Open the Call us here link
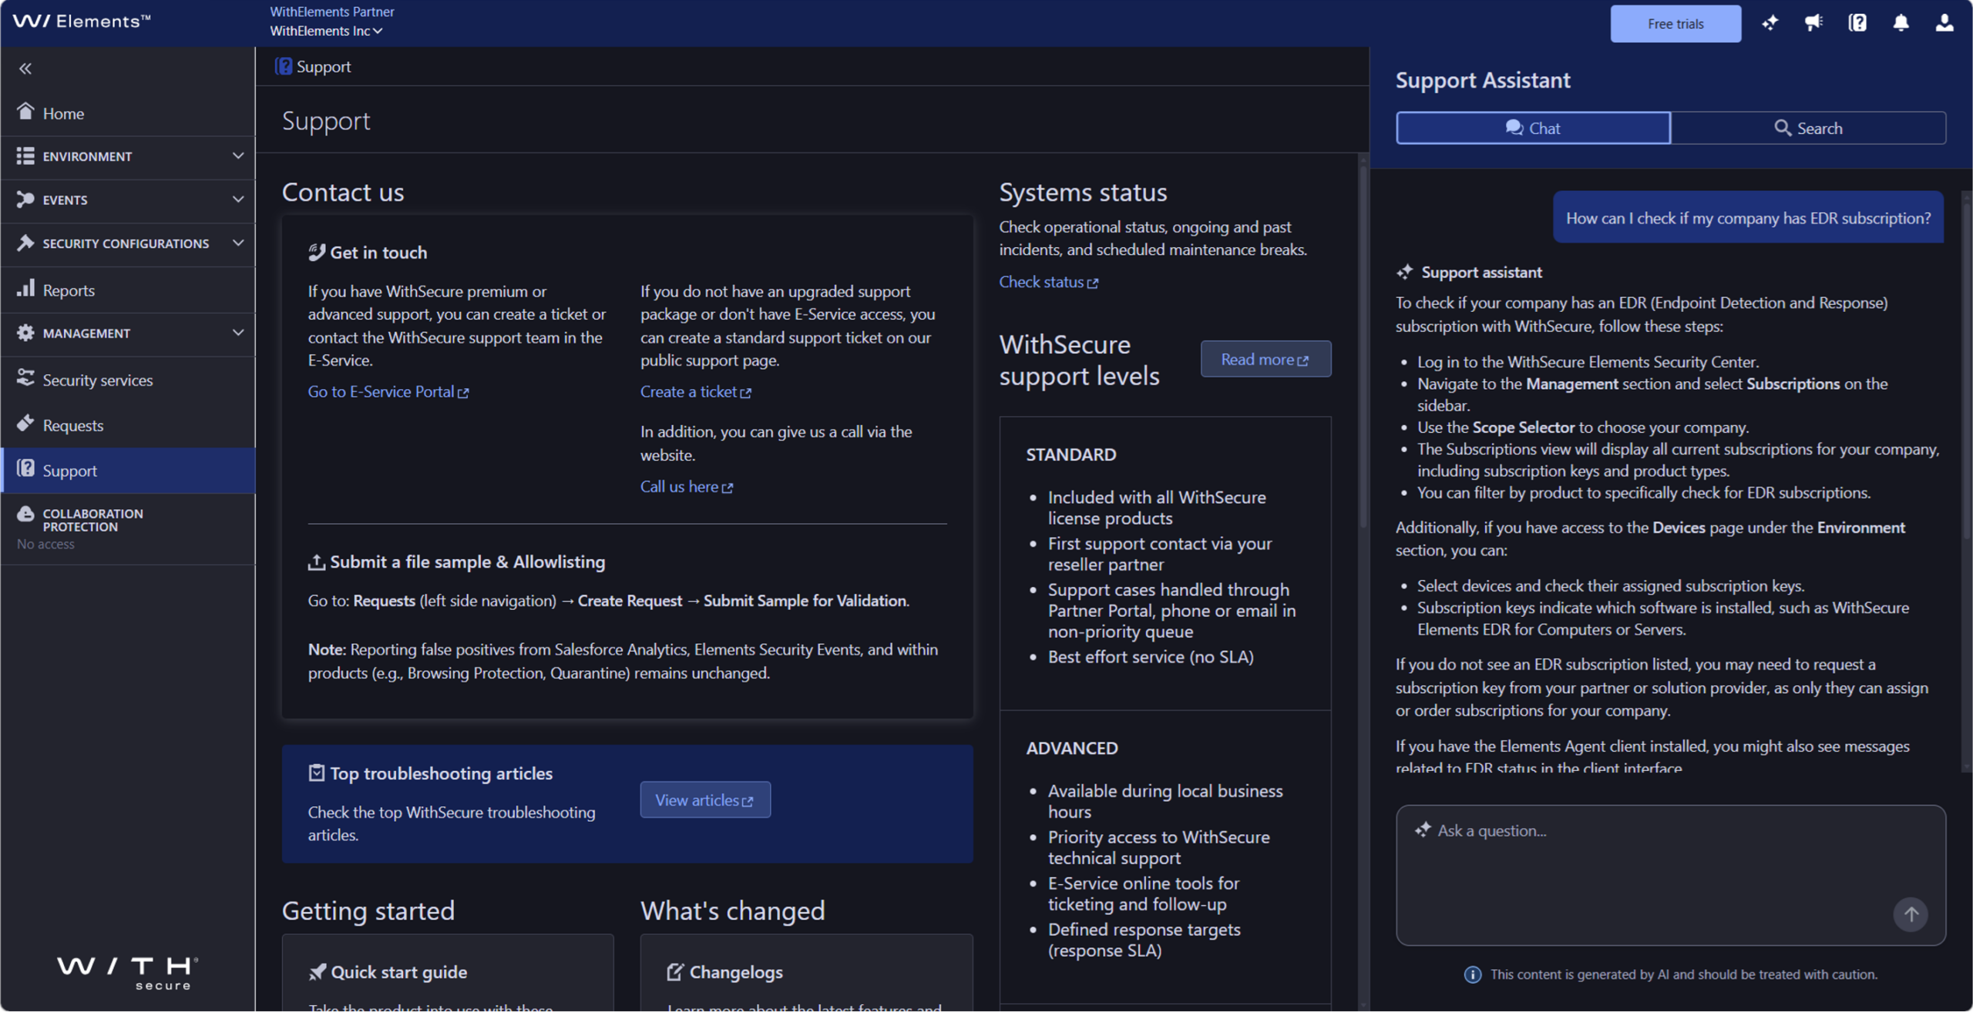The image size is (1973, 1012). tap(686, 486)
